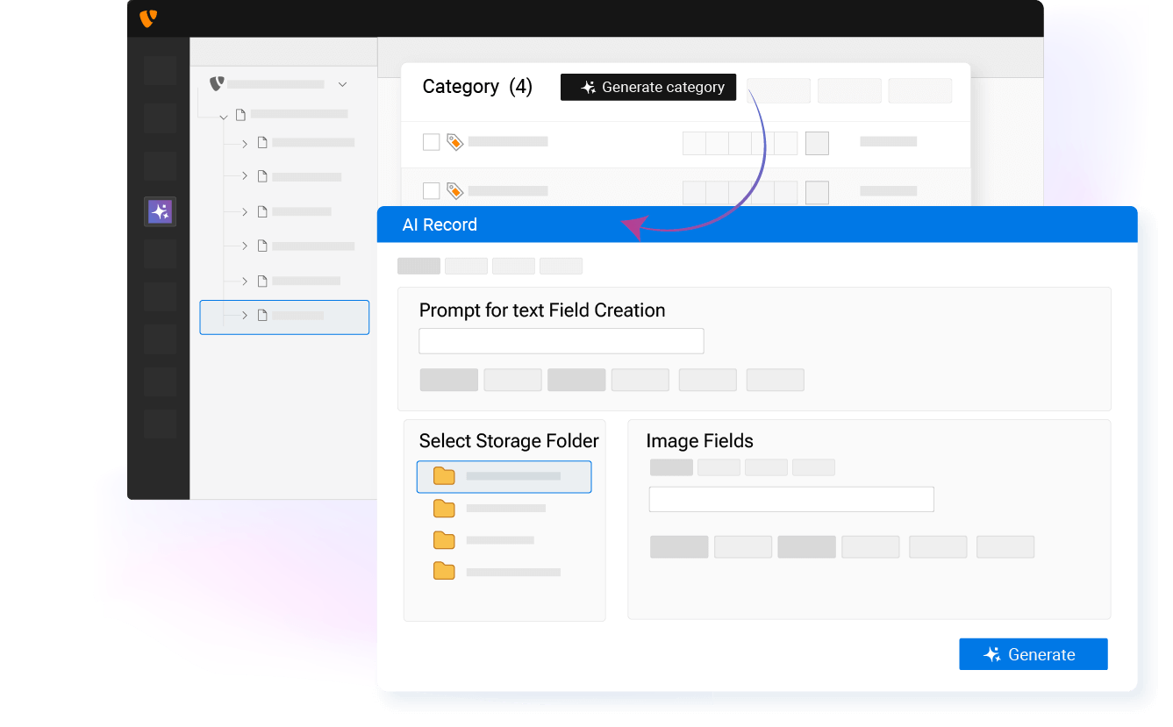1173x727 pixels.
Task: Check the second category row checkbox
Action: tap(431, 190)
